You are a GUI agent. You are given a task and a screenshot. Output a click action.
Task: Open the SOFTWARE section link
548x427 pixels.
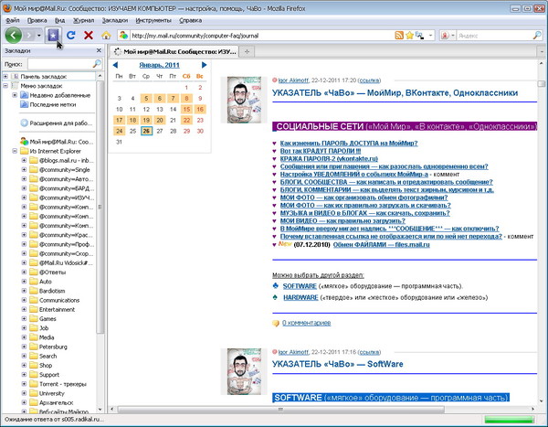(300, 286)
